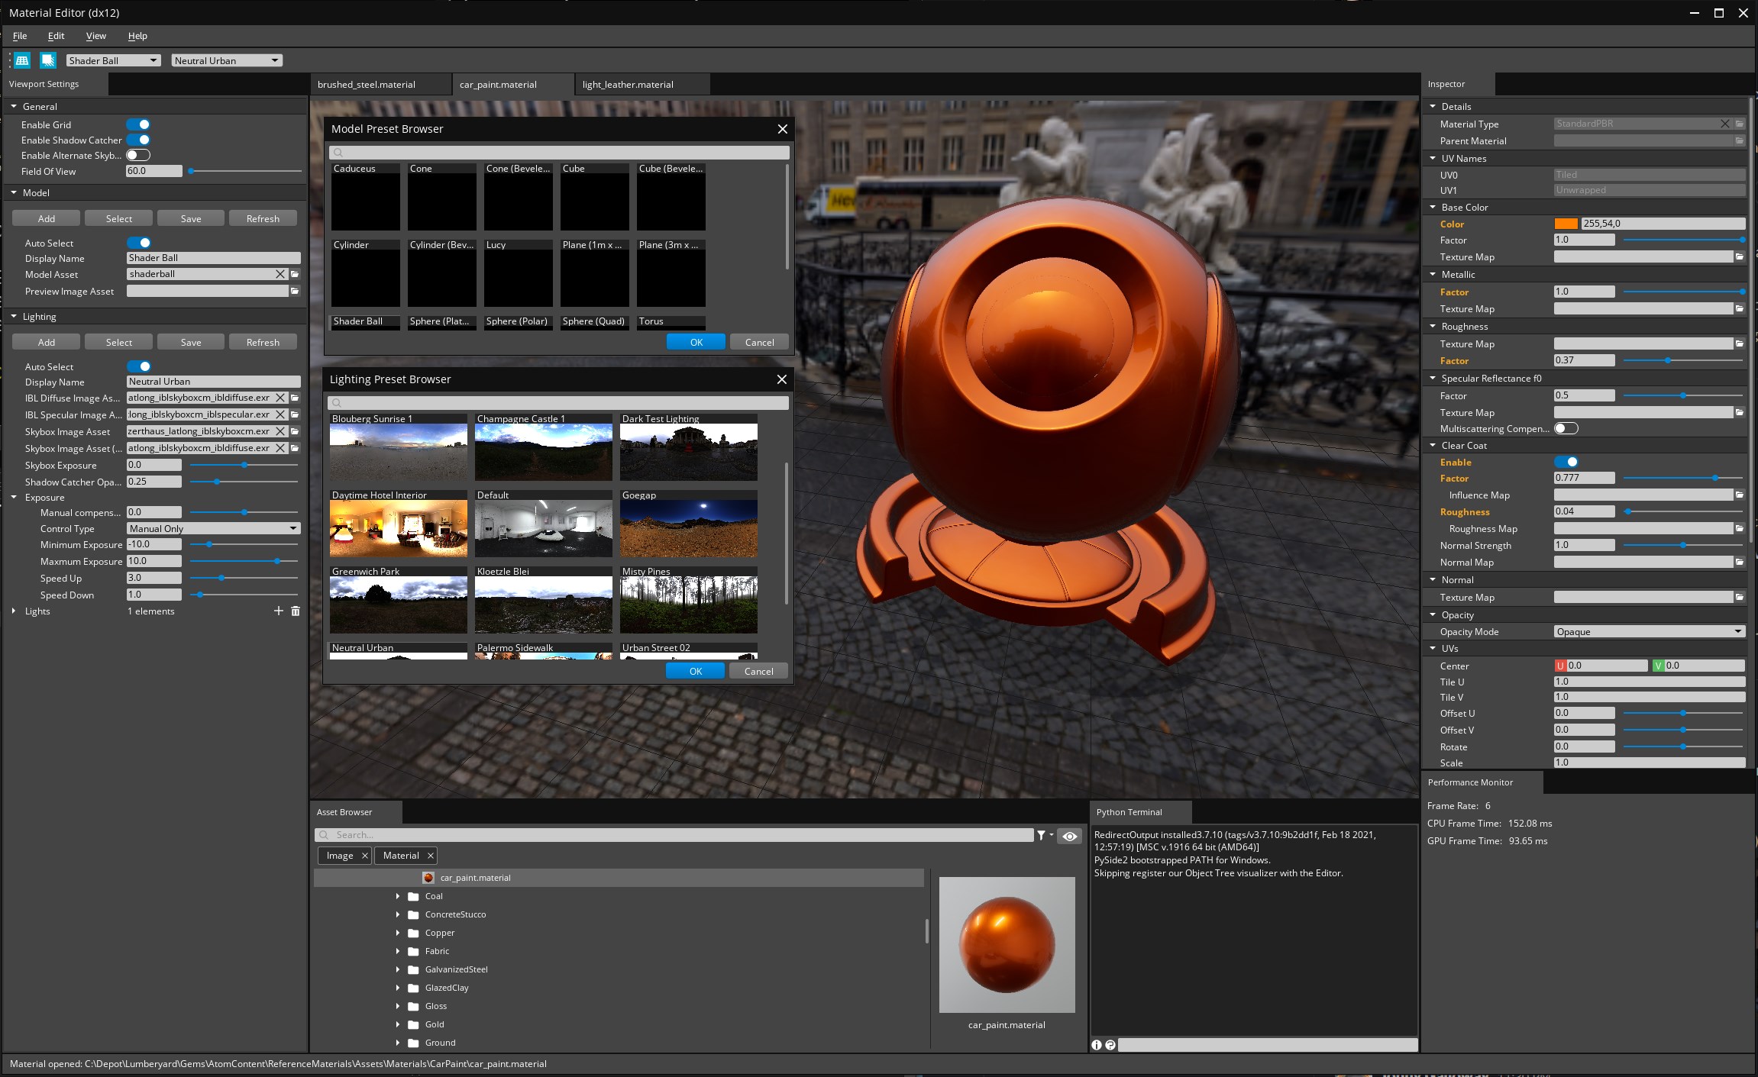Open the Opacity Mode dropdown
The width and height of the screenshot is (1758, 1077).
(1649, 631)
